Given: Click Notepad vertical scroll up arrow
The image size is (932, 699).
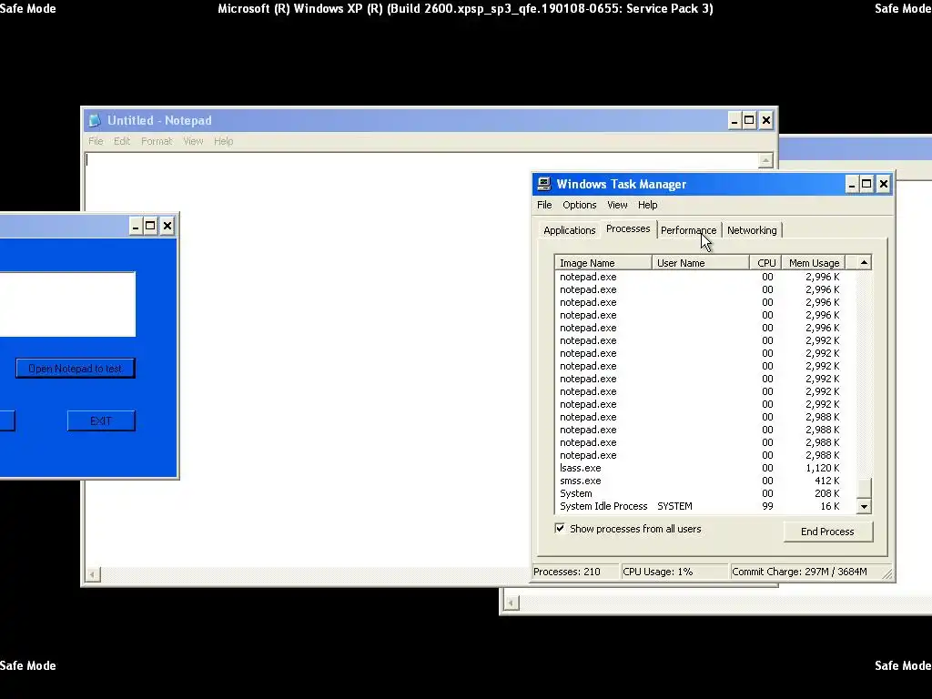Looking at the screenshot, I should tap(765, 160).
